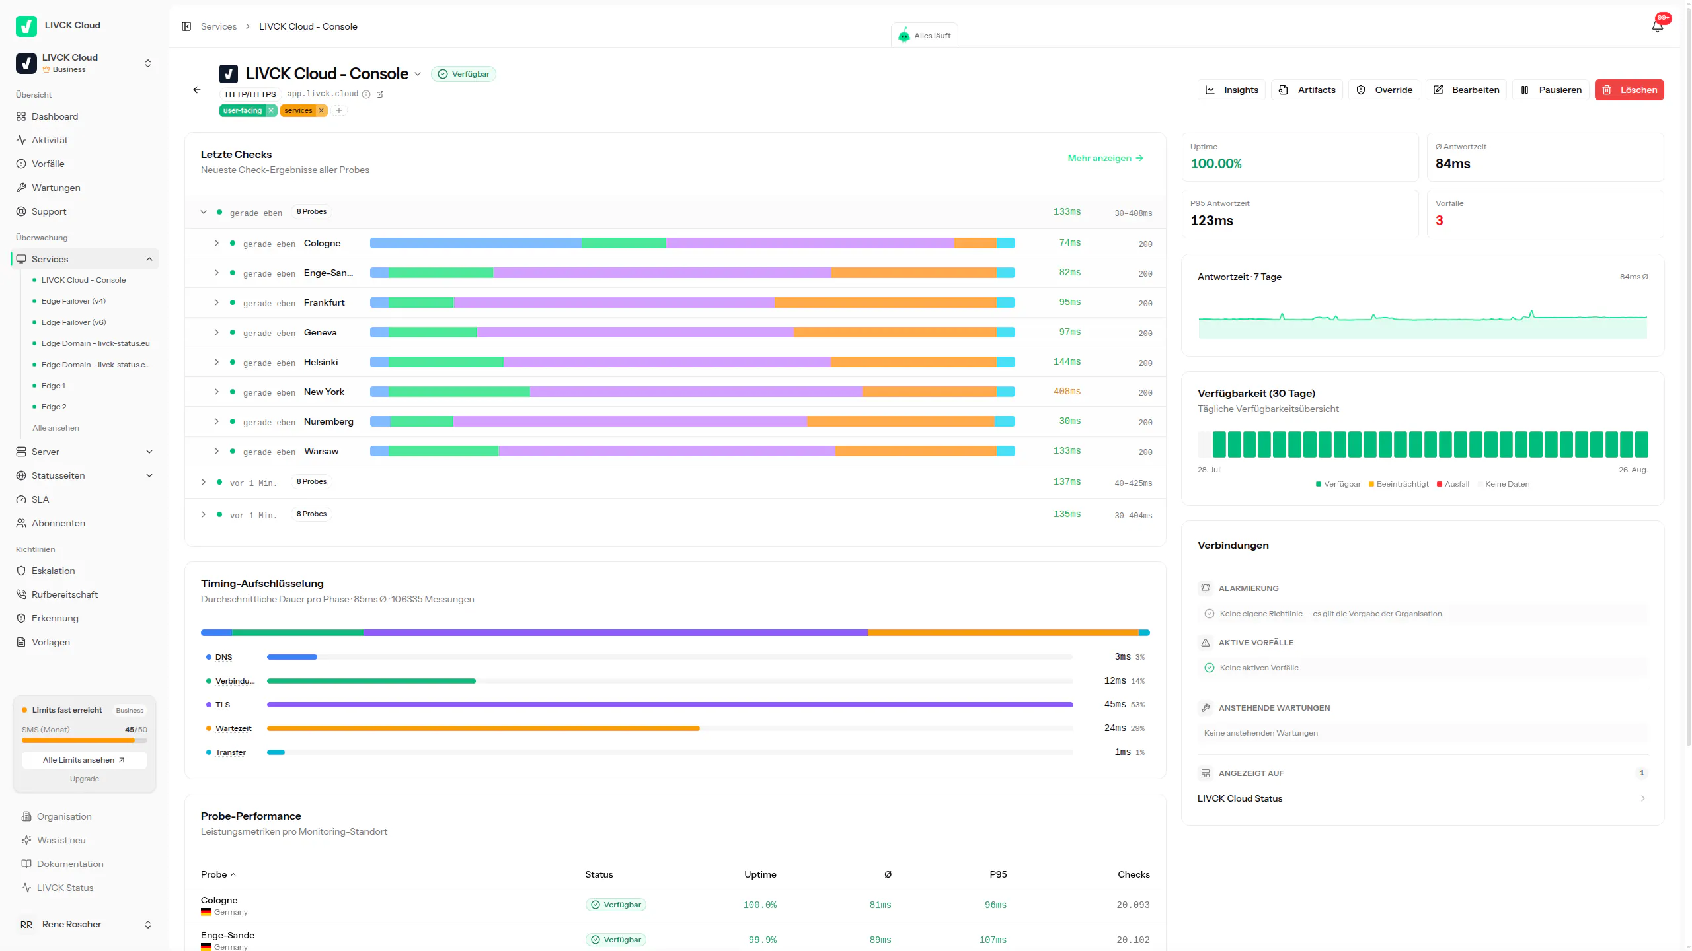Image resolution: width=1692 pixels, height=951 pixels.
Task: Click the Upgrade link
Action: point(85,779)
